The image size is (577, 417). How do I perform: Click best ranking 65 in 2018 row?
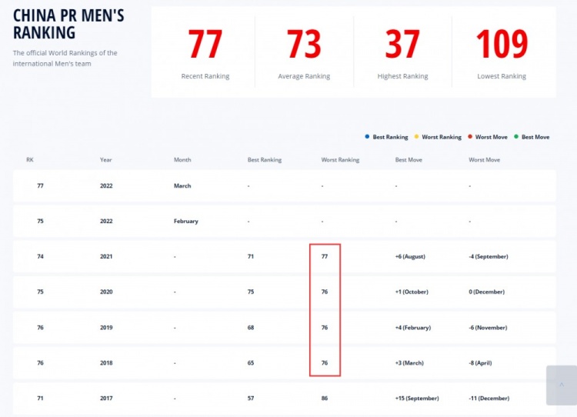point(251,363)
